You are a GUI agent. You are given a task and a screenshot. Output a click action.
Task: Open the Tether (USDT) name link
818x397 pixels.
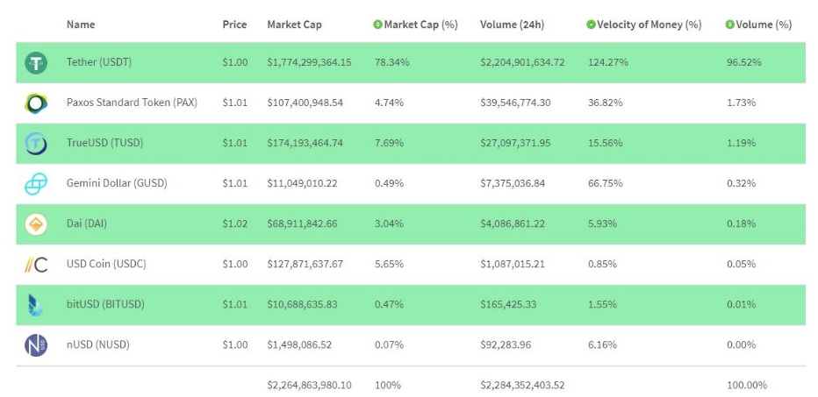[99, 62]
